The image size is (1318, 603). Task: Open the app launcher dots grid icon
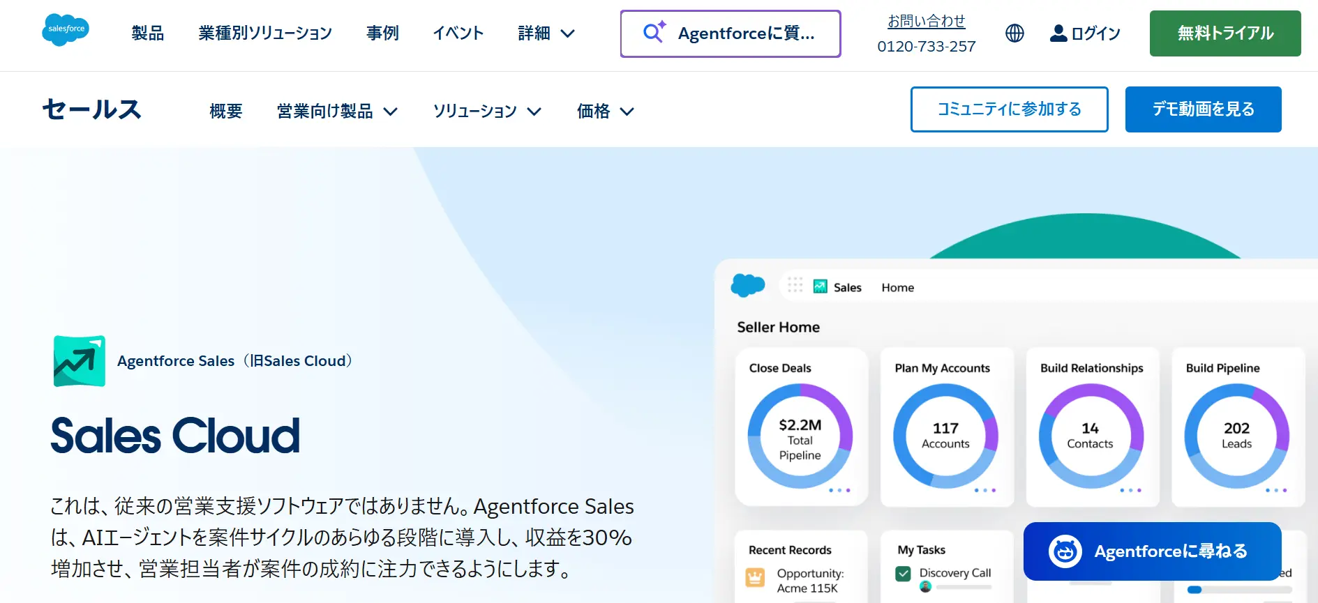point(795,285)
